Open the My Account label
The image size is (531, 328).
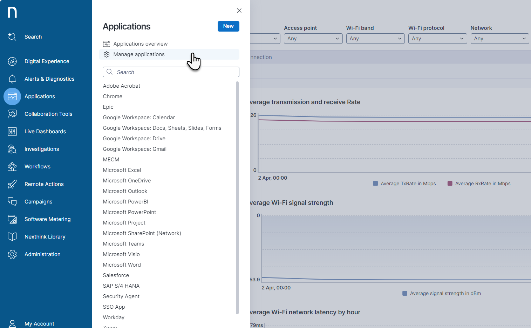click(x=39, y=323)
